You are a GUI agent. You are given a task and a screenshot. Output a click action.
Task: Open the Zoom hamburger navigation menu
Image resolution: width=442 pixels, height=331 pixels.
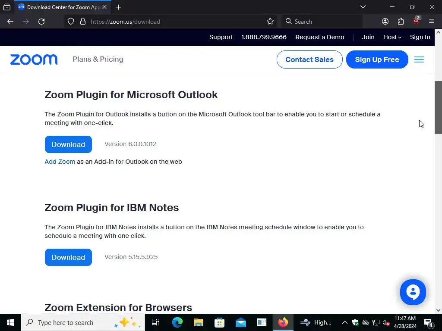[x=419, y=59]
